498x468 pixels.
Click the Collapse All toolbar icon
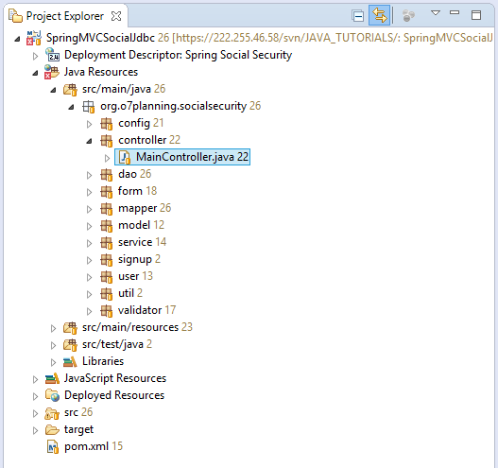coord(358,15)
